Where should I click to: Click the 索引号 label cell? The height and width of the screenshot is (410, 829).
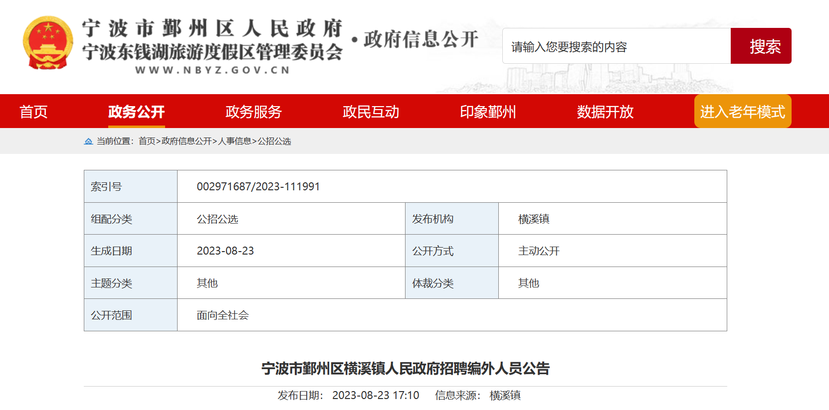131,186
